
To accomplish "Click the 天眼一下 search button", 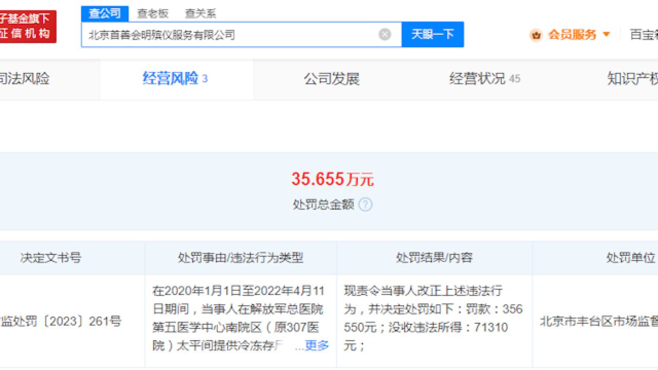I will pyautogui.click(x=433, y=34).
